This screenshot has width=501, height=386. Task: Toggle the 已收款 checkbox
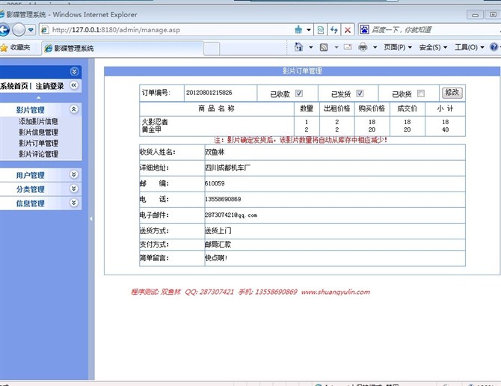coord(299,94)
